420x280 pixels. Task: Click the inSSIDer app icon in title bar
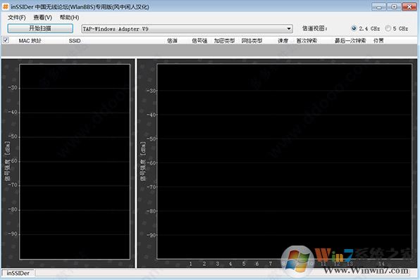pos(6,6)
